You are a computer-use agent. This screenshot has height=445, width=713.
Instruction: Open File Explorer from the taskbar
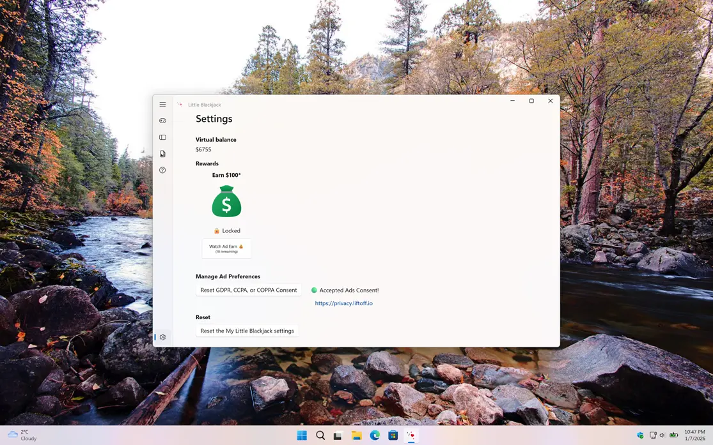(x=356, y=435)
